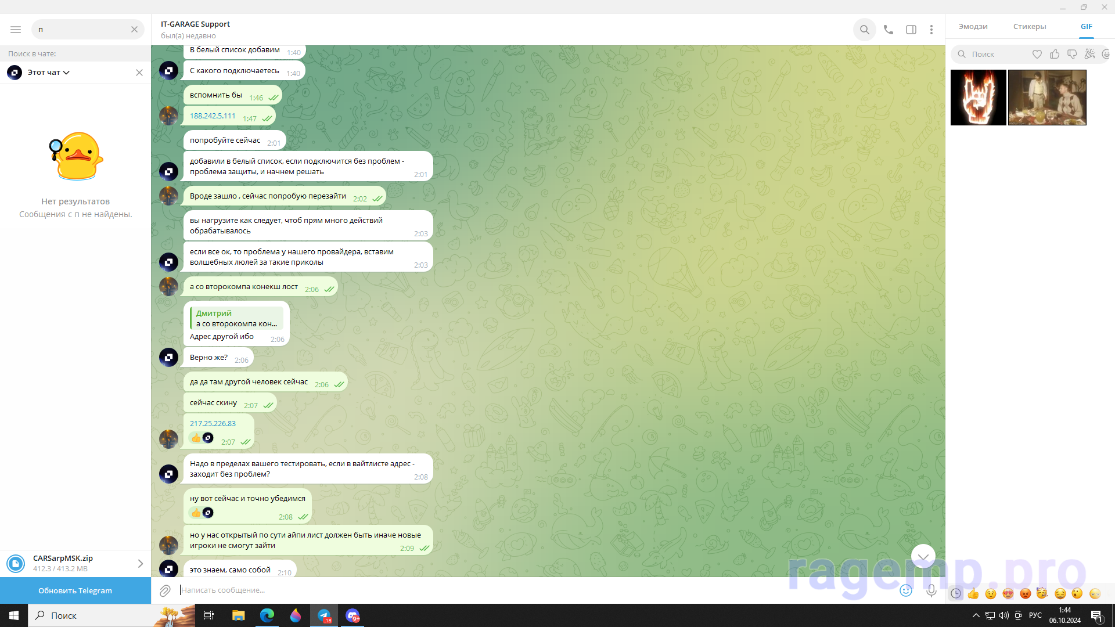Screen dimensions: 1115x627
Task: Toggle the emoji panel smiley icon
Action: [x=905, y=590]
